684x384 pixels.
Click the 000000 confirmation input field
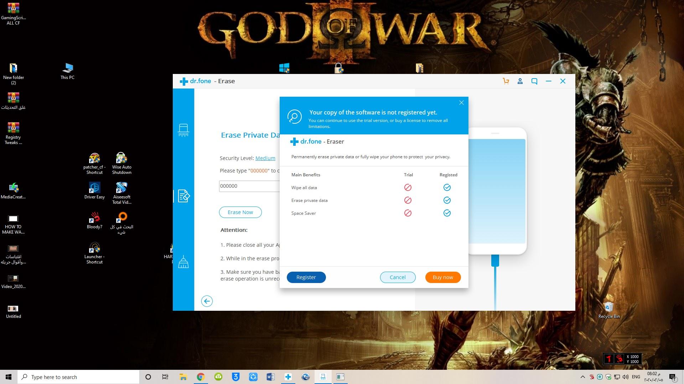click(x=249, y=186)
